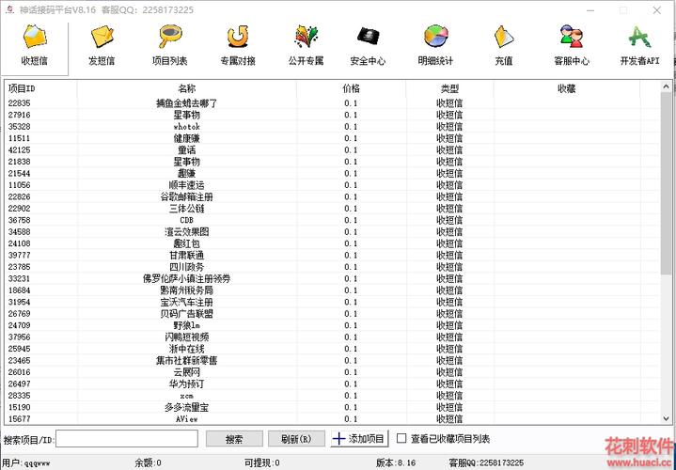The width and height of the screenshot is (676, 470).
Task: Click 余额:0 in status bar
Action: pyautogui.click(x=148, y=463)
